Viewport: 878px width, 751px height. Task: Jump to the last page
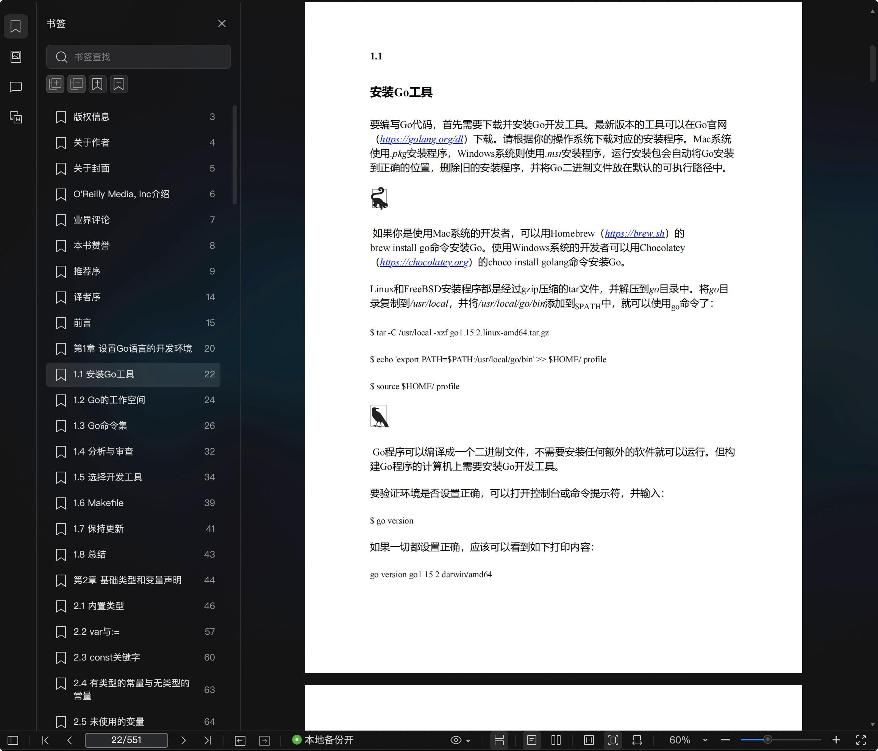(207, 740)
